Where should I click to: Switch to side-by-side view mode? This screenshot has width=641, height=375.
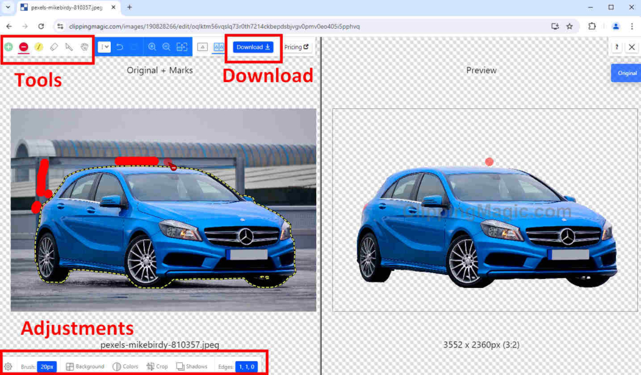point(218,47)
